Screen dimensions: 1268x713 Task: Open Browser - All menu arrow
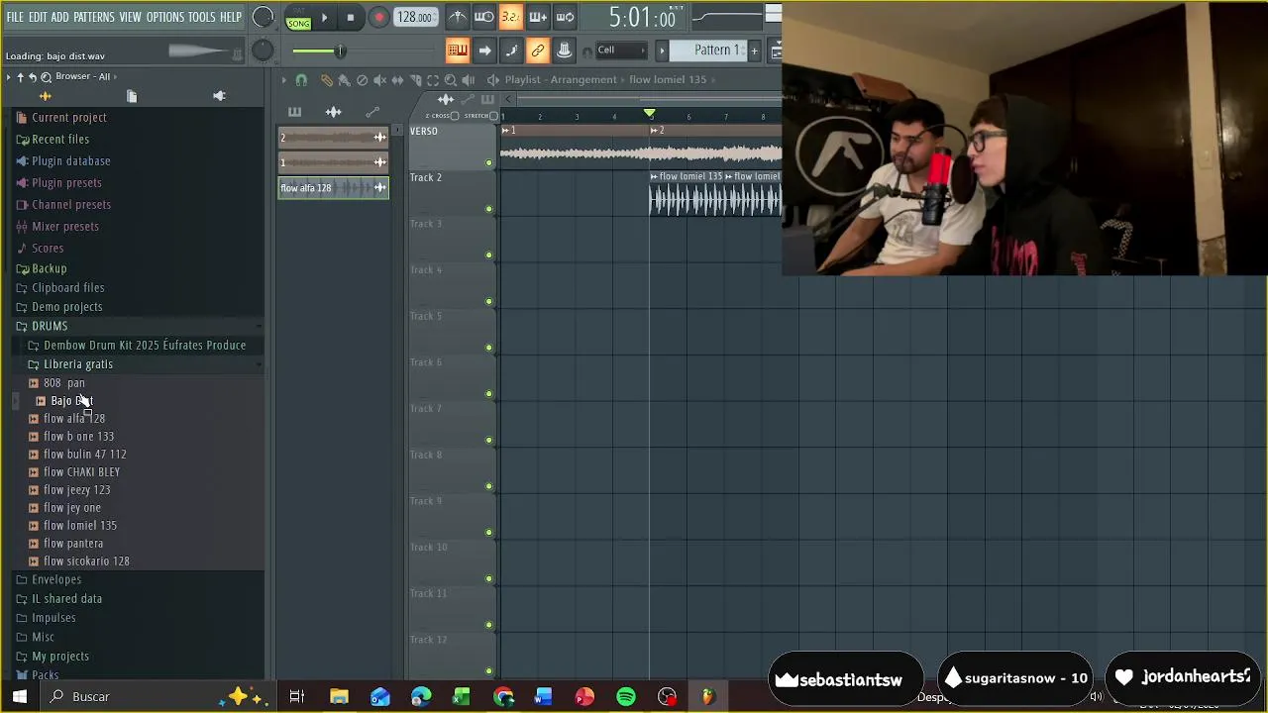click(115, 76)
